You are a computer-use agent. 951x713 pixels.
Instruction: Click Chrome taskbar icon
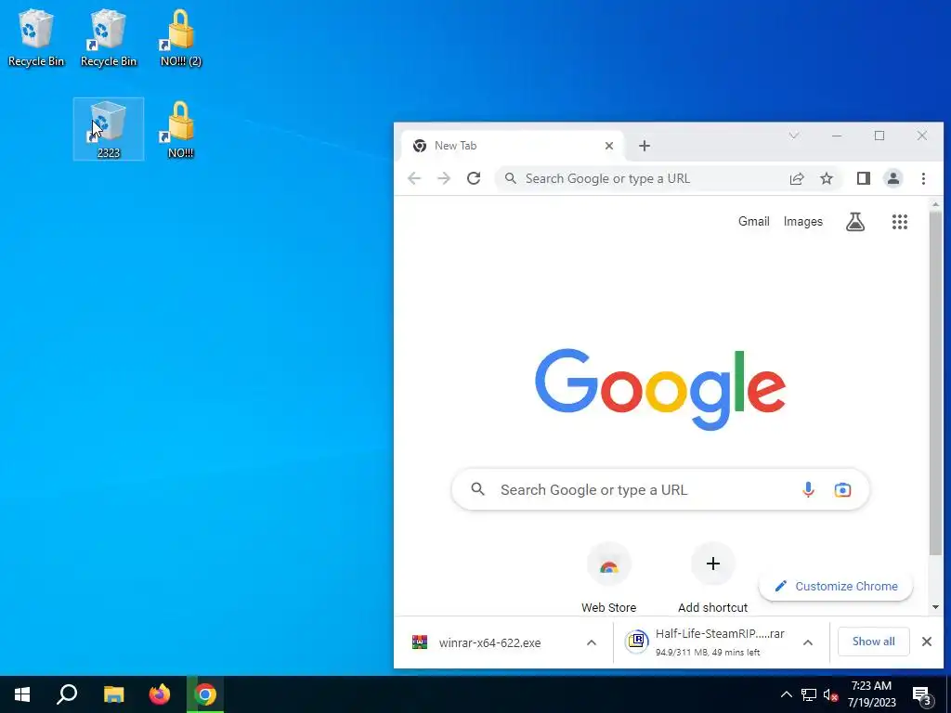click(x=205, y=694)
